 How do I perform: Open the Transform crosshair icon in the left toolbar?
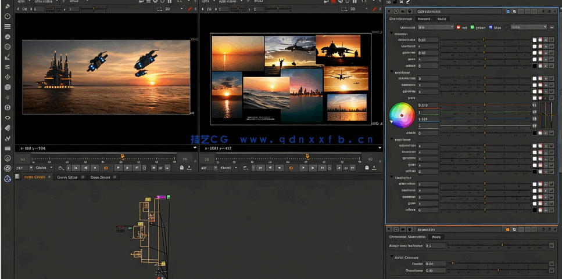(8, 77)
